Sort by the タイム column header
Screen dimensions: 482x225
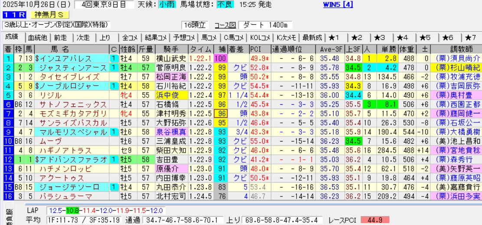coord(201,49)
